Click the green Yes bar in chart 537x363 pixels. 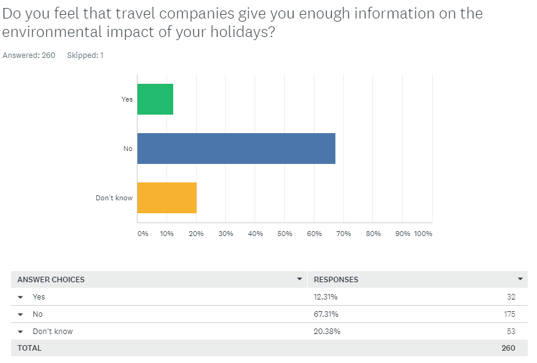point(155,99)
